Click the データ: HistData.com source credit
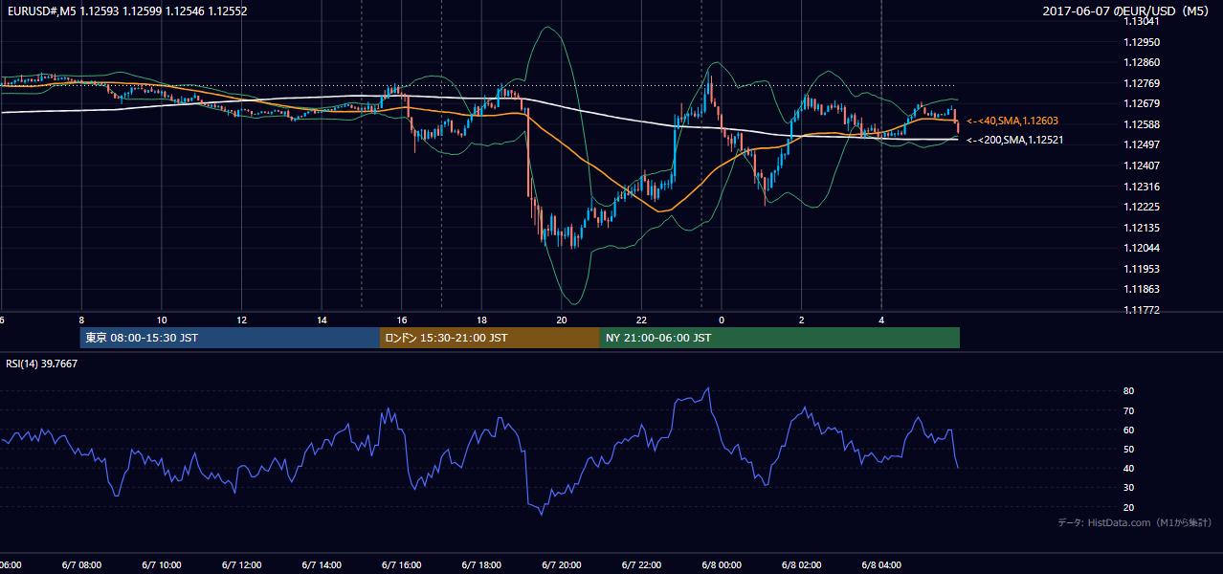The image size is (1223, 574). pyautogui.click(x=1135, y=522)
